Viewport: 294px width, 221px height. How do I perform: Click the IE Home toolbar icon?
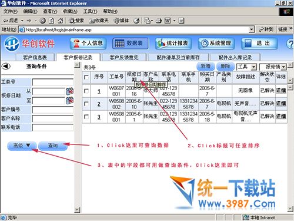click(61, 21)
